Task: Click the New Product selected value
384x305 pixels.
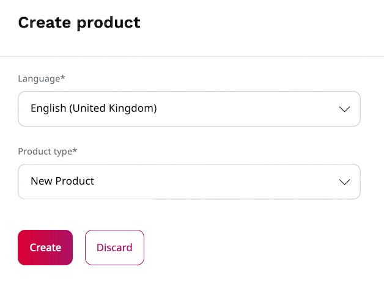Action: (x=62, y=182)
